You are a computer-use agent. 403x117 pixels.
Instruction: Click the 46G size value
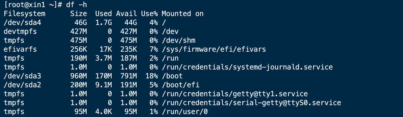(x=81, y=23)
